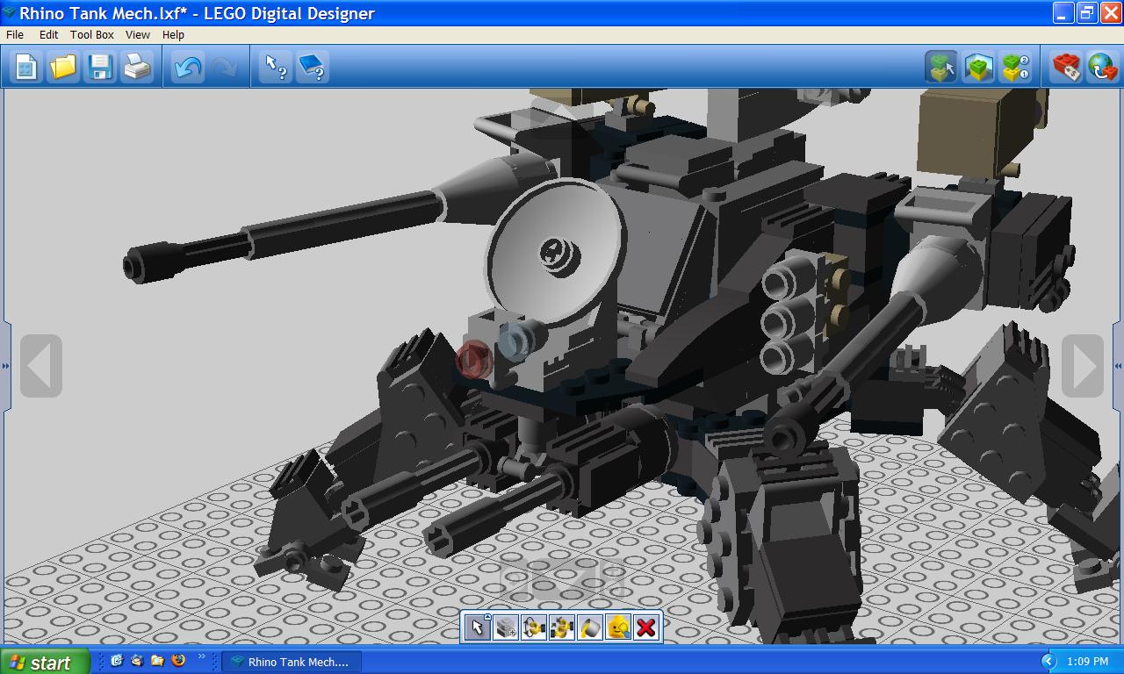The height and width of the screenshot is (674, 1124).
Task: Switch to Building guide mode
Action: coord(1015,67)
